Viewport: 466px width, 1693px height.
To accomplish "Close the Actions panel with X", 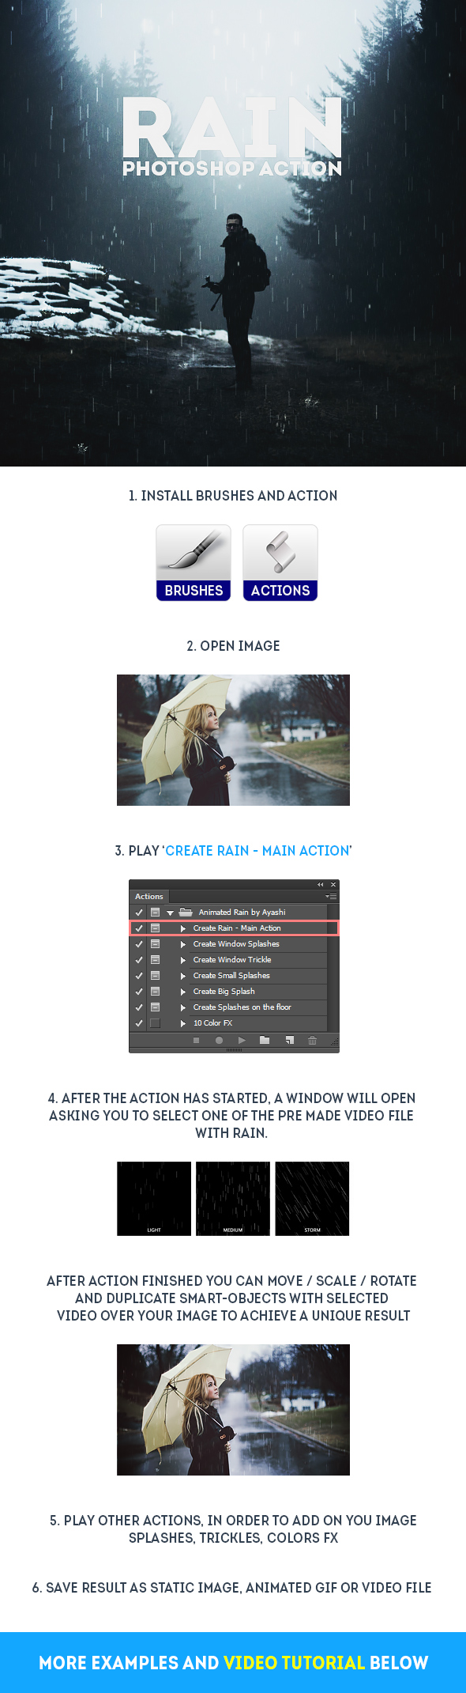I will pos(333,885).
